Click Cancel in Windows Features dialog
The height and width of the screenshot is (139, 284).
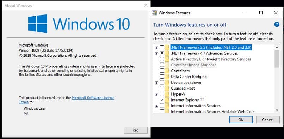[x=268, y=120]
